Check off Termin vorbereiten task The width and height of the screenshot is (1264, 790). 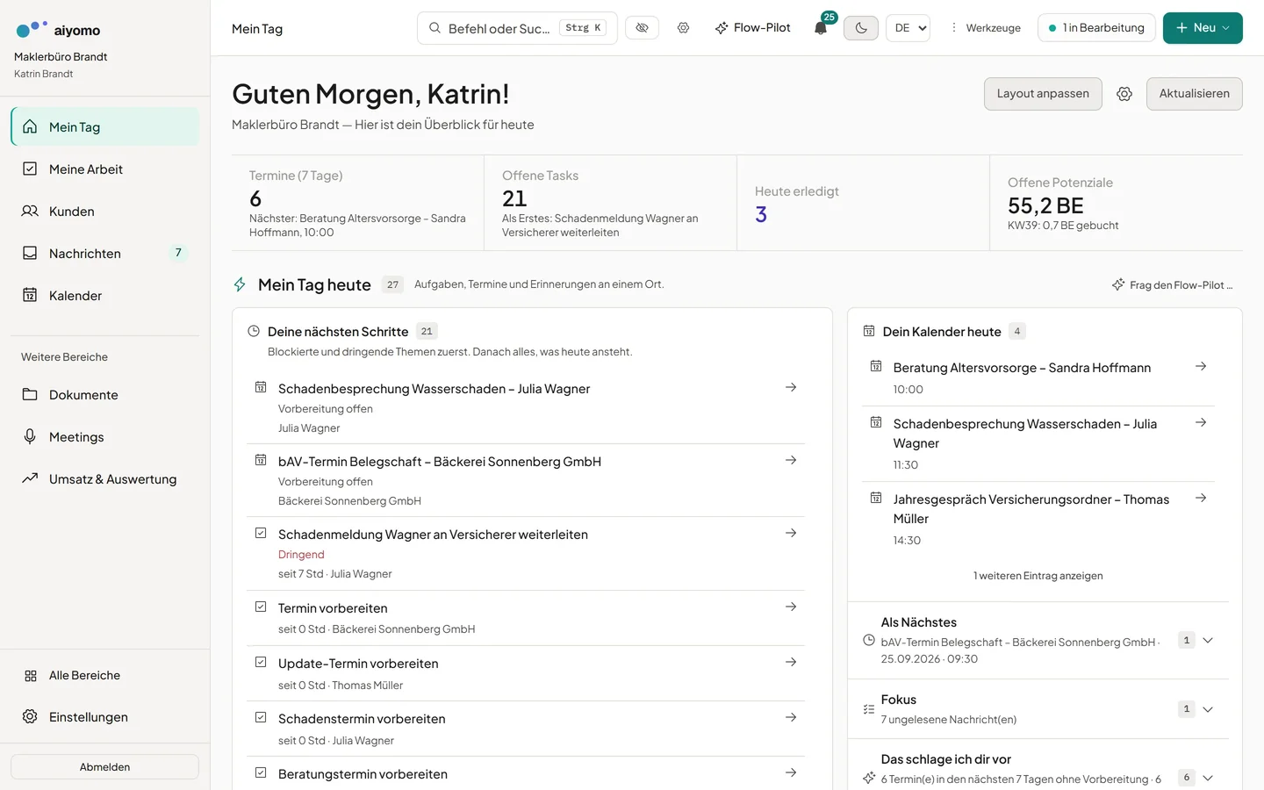coord(261,607)
